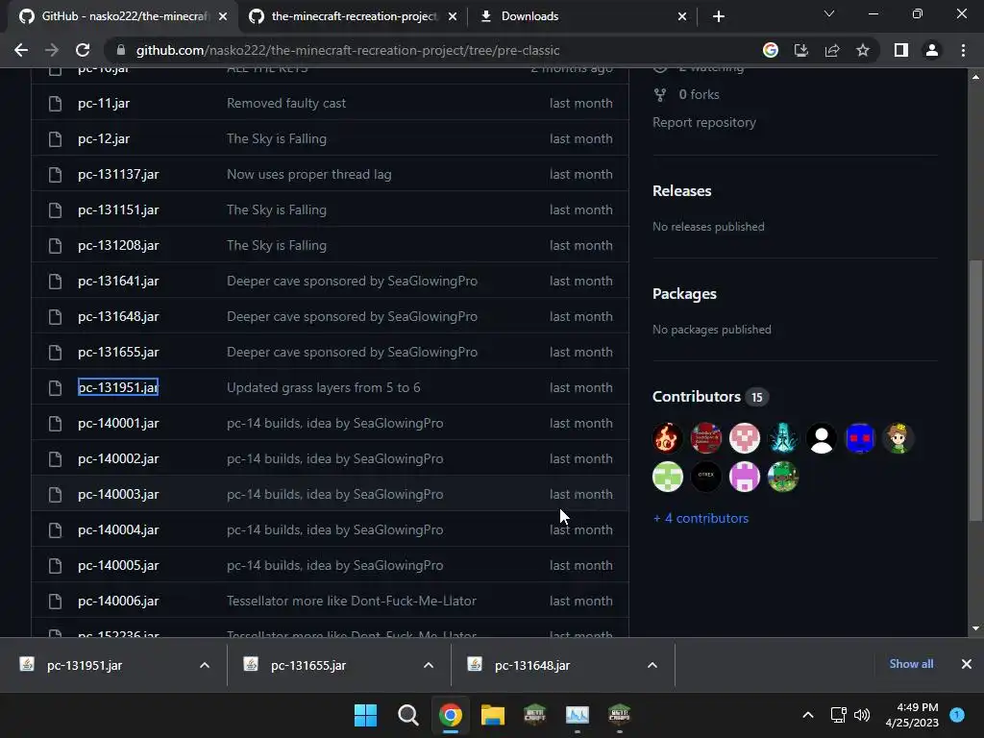Open commit 'Removed faulty cast'
The width and height of the screenshot is (984, 738).
point(286,104)
